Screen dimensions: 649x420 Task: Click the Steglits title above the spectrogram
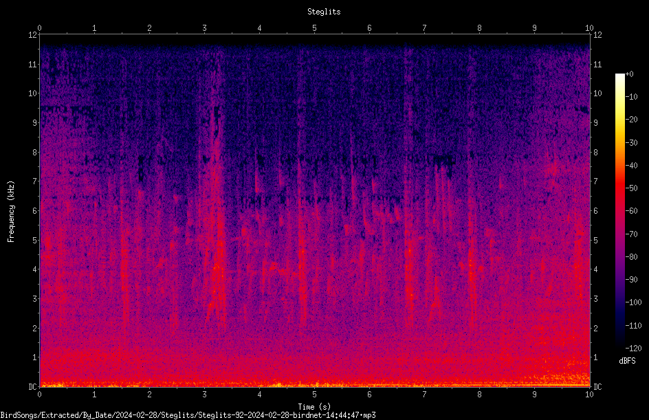point(324,12)
